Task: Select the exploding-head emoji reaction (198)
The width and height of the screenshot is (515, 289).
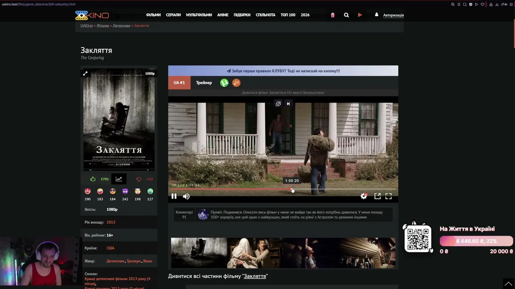Action: pos(138,191)
